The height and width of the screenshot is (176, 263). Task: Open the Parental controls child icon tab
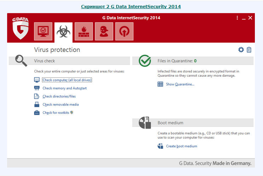104,31
